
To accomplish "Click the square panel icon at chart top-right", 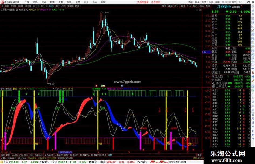I will click(200, 10).
